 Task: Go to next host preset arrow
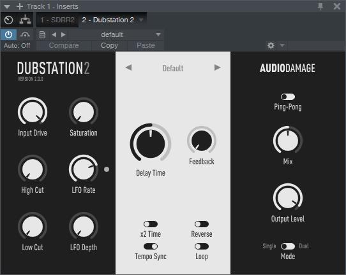click(x=63, y=34)
